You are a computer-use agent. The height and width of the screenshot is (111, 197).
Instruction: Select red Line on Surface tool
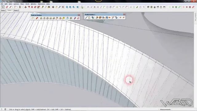pos(37,18)
